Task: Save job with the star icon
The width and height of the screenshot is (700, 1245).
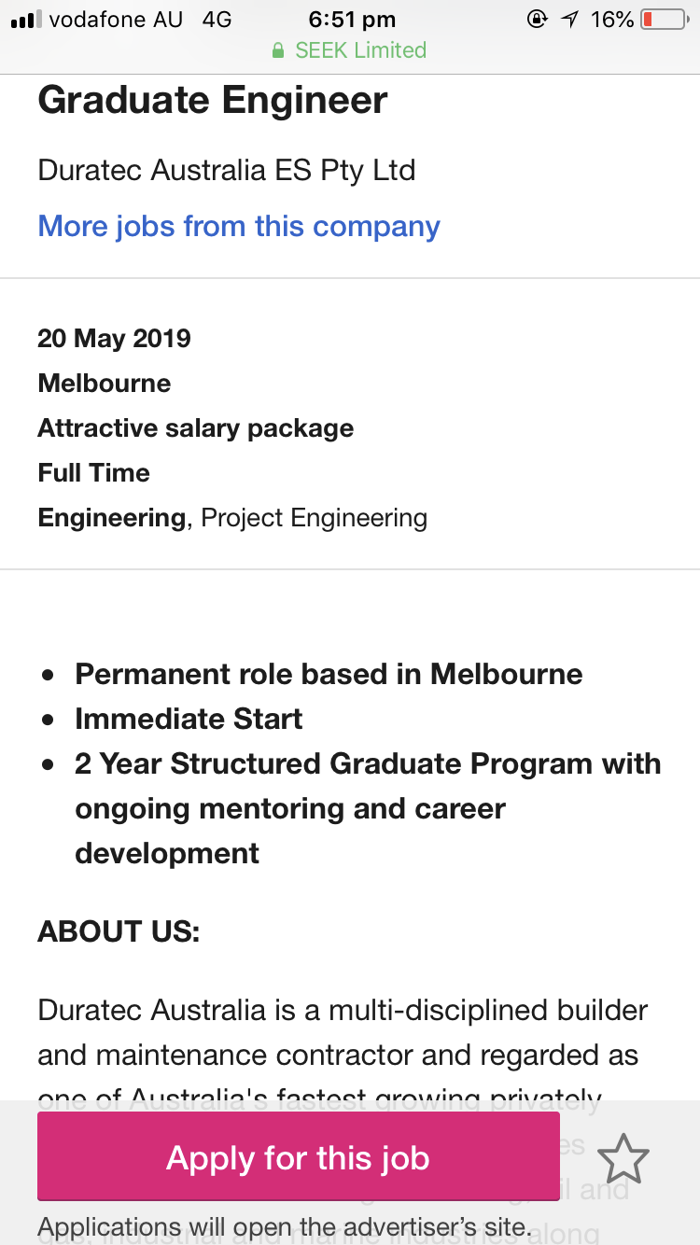Action: click(x=623, y=1158)
